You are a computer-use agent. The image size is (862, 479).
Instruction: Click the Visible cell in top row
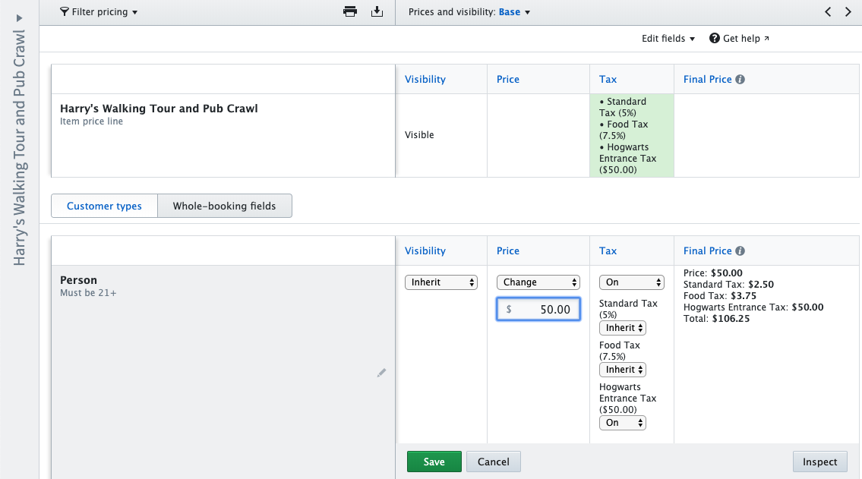click(x=419, y=134)
